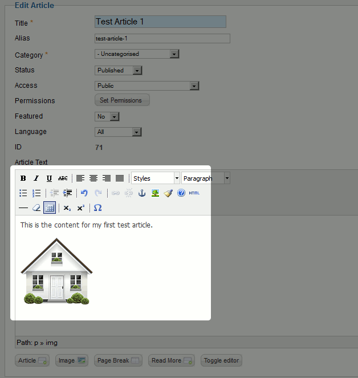The height and width of the screenshot is (378, 358).
Task: Insert special character omega icon
Action: (x=97, y=208)
